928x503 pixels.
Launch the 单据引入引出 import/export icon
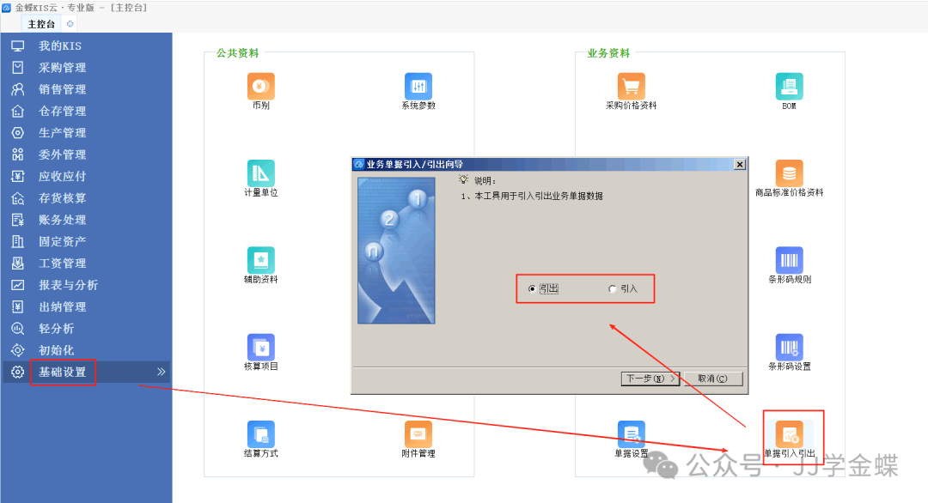789,434
